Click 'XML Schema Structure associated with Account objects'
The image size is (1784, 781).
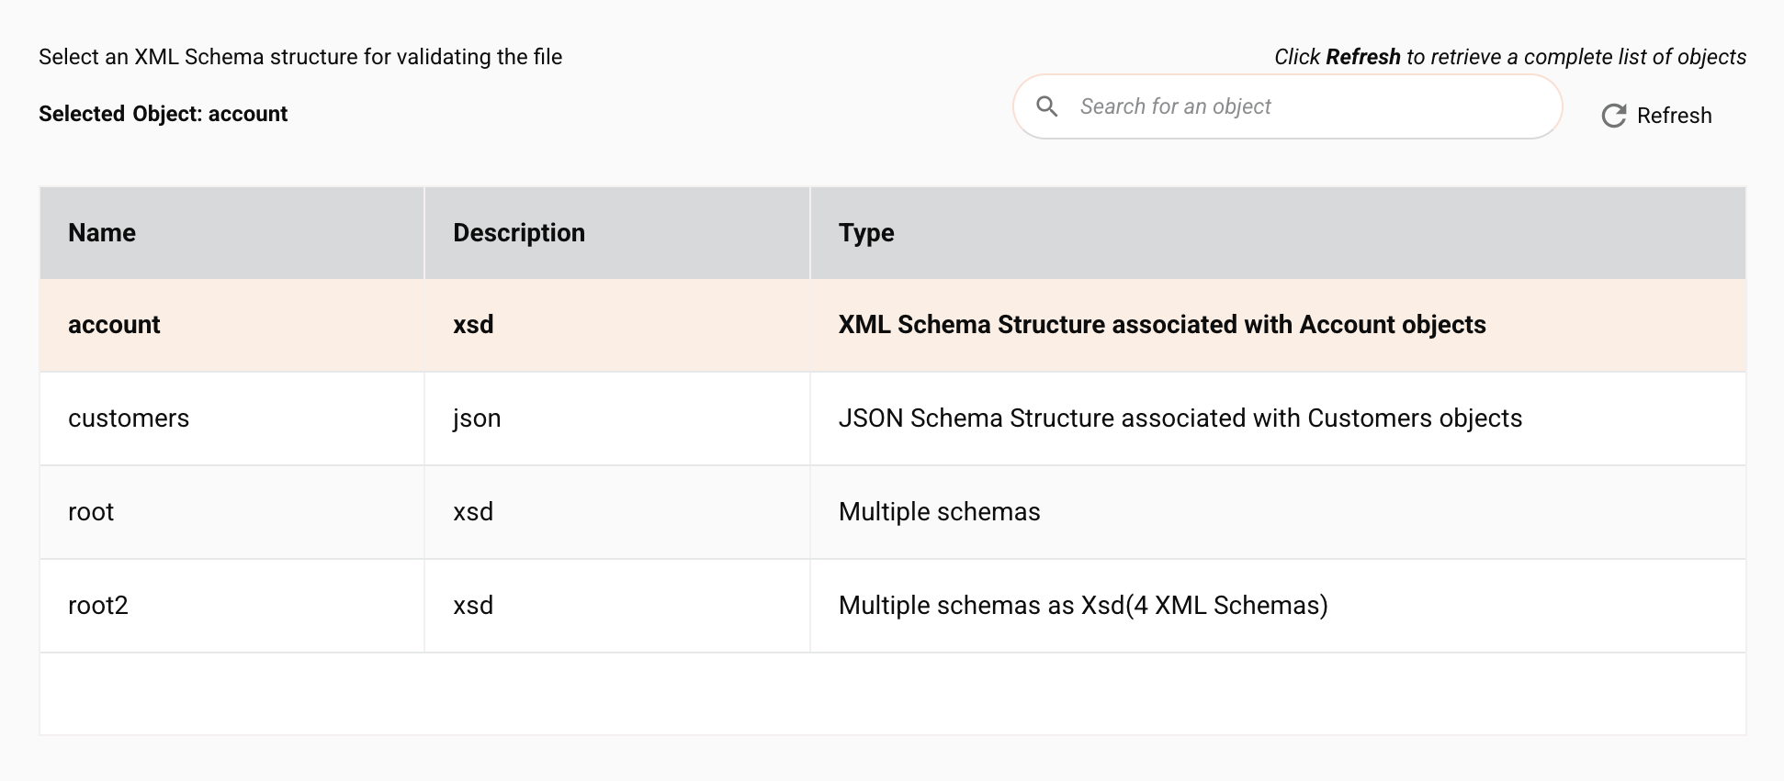pos(1162,325)
